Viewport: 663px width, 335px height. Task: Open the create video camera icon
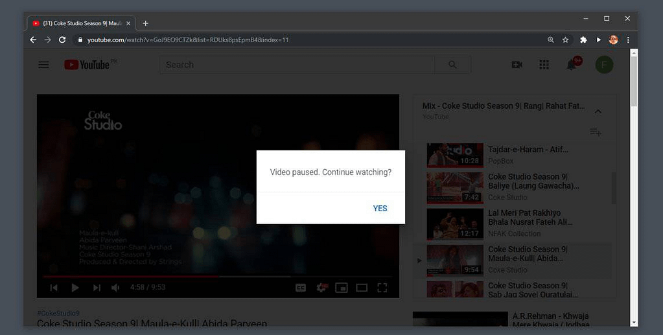[517, 65]
